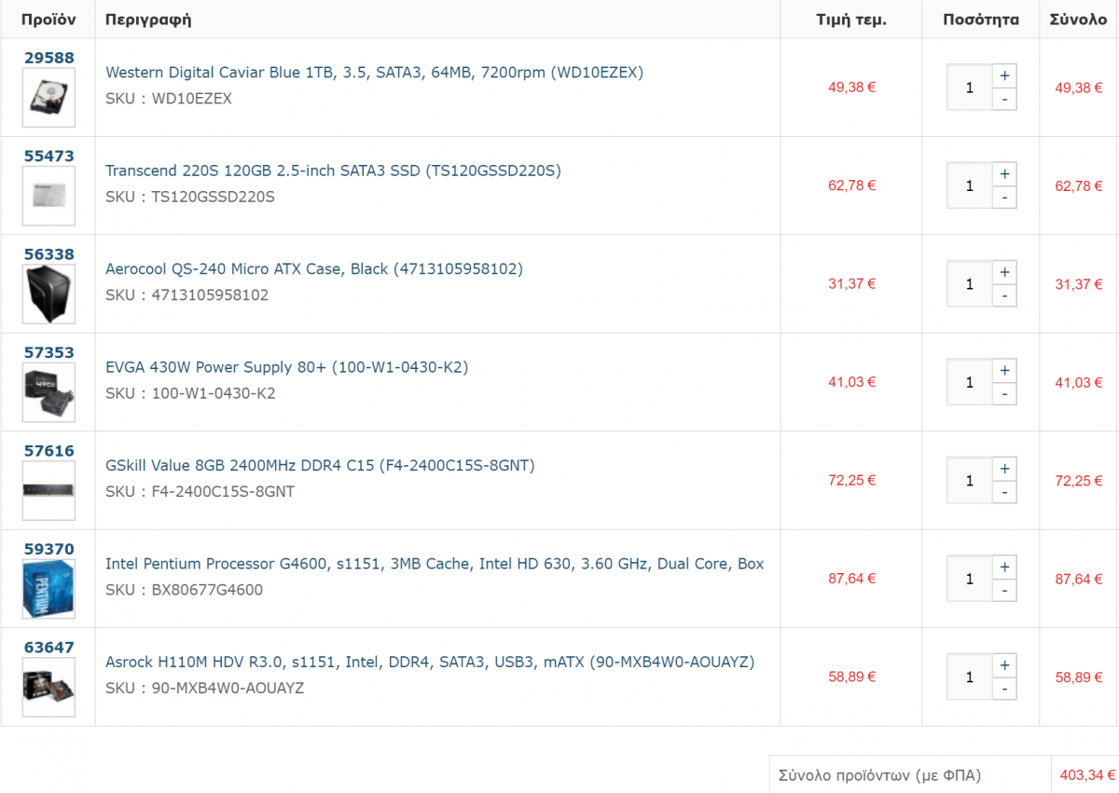This screenshot has height=793, width=1119.
Task: Decrease quantity for GSkill Value 8GB RAM
Action: click(x=1004, y=492)
